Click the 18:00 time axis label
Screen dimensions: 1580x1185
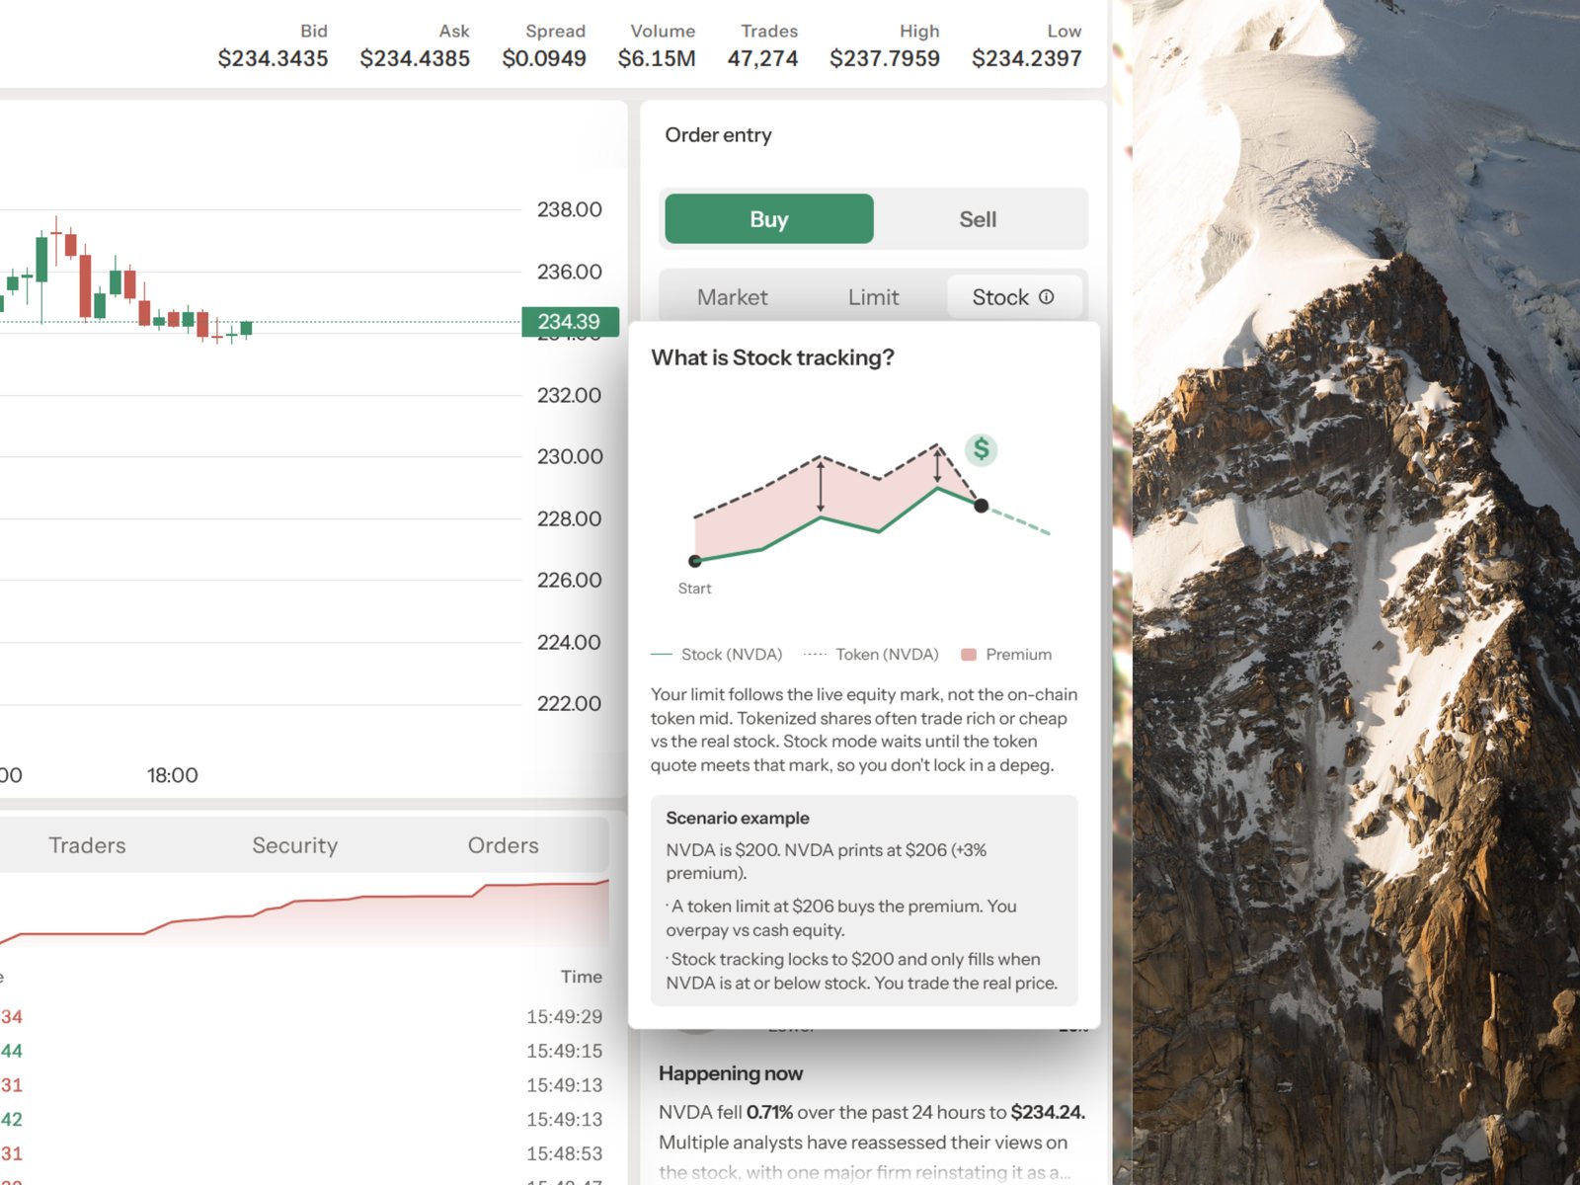coord(173,775)
